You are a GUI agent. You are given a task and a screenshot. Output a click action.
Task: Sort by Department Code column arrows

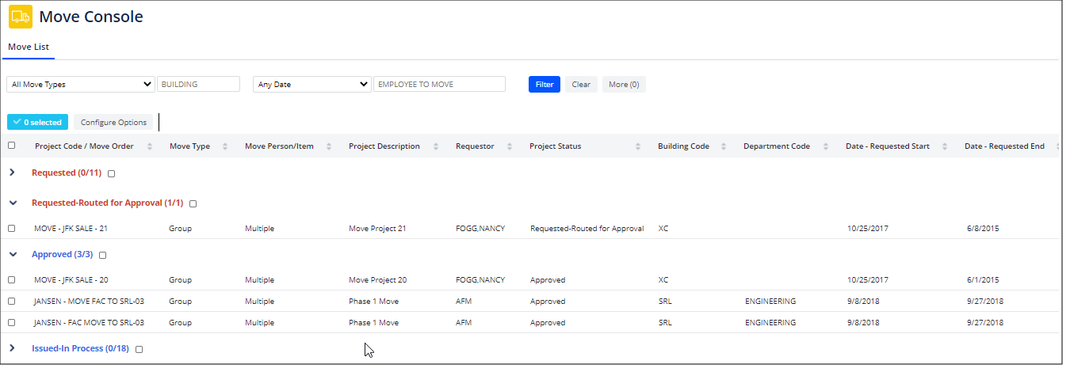point(826,146)
